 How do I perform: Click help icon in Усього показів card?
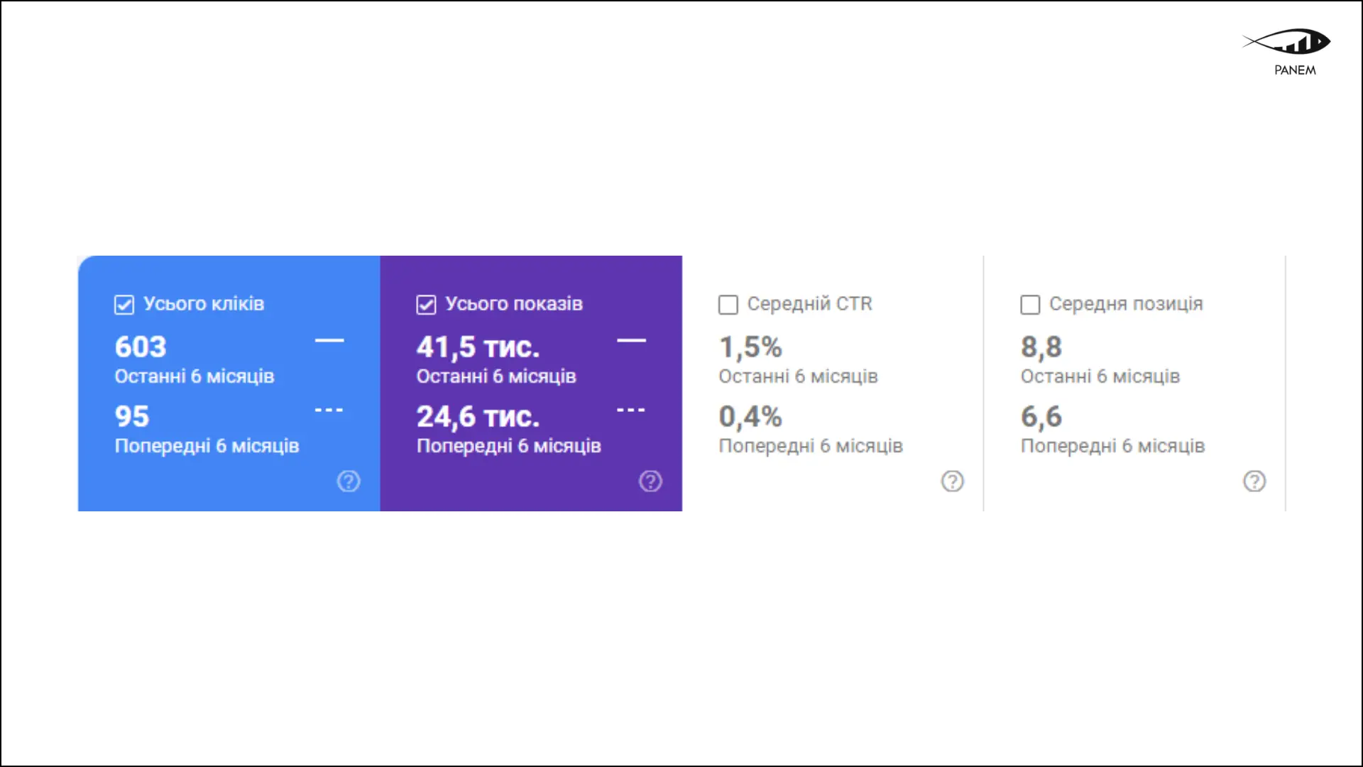click(650, 482)
